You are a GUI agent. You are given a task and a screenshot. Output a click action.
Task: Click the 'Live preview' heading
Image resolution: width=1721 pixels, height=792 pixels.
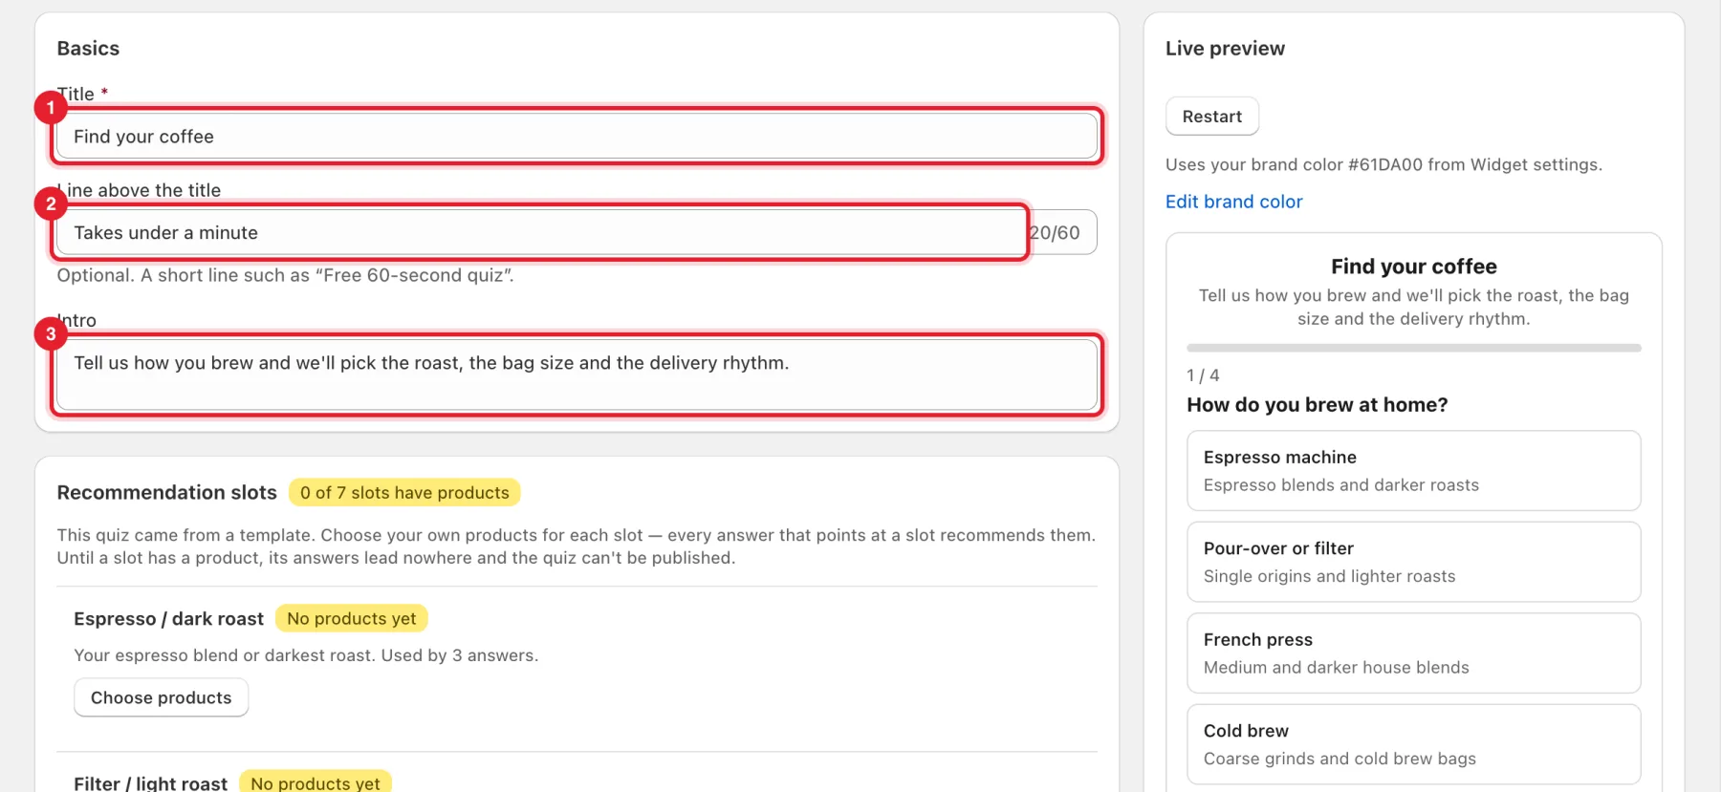pos(1225,49)
